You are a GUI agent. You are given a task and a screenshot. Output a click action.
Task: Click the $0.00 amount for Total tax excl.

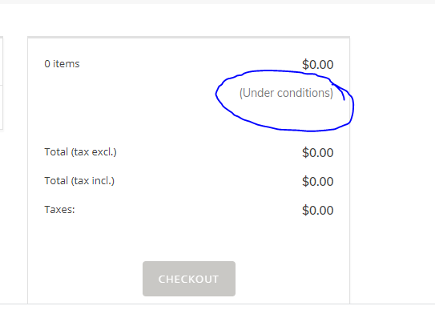click(318, 152)
